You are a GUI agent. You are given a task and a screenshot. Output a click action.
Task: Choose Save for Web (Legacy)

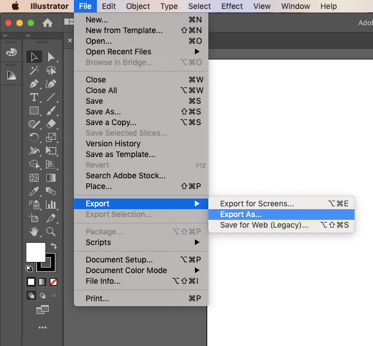pyautogui.click(x=264, y=225)
